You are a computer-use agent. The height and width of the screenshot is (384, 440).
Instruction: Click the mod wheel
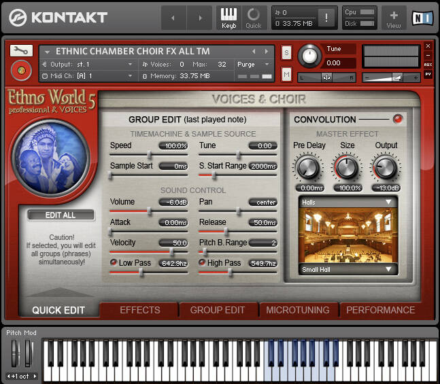(x=28, y=353)
